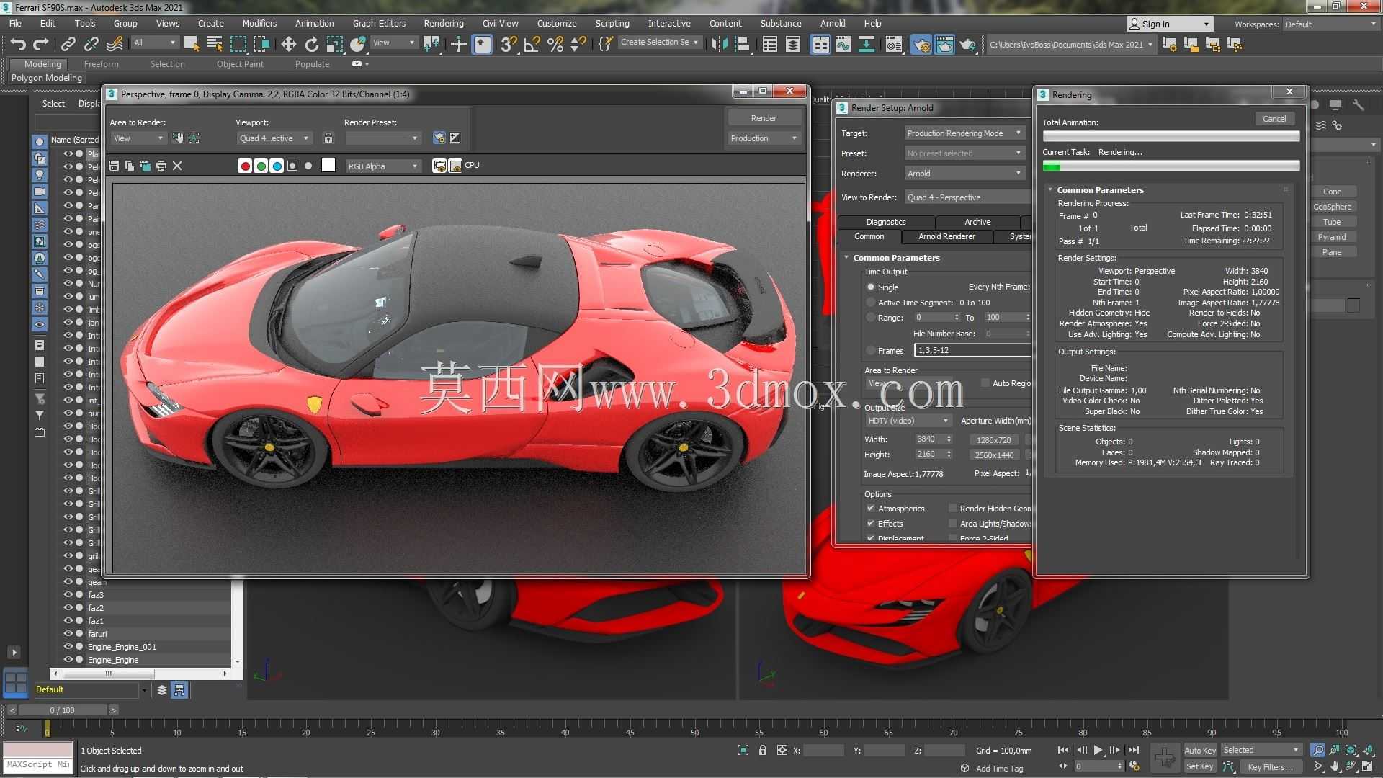
Task: Uncheck the Effects option
Action: 871,524
